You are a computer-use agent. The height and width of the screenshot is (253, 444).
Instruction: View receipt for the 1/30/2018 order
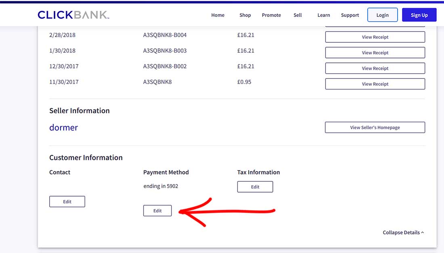coord(375,53)
